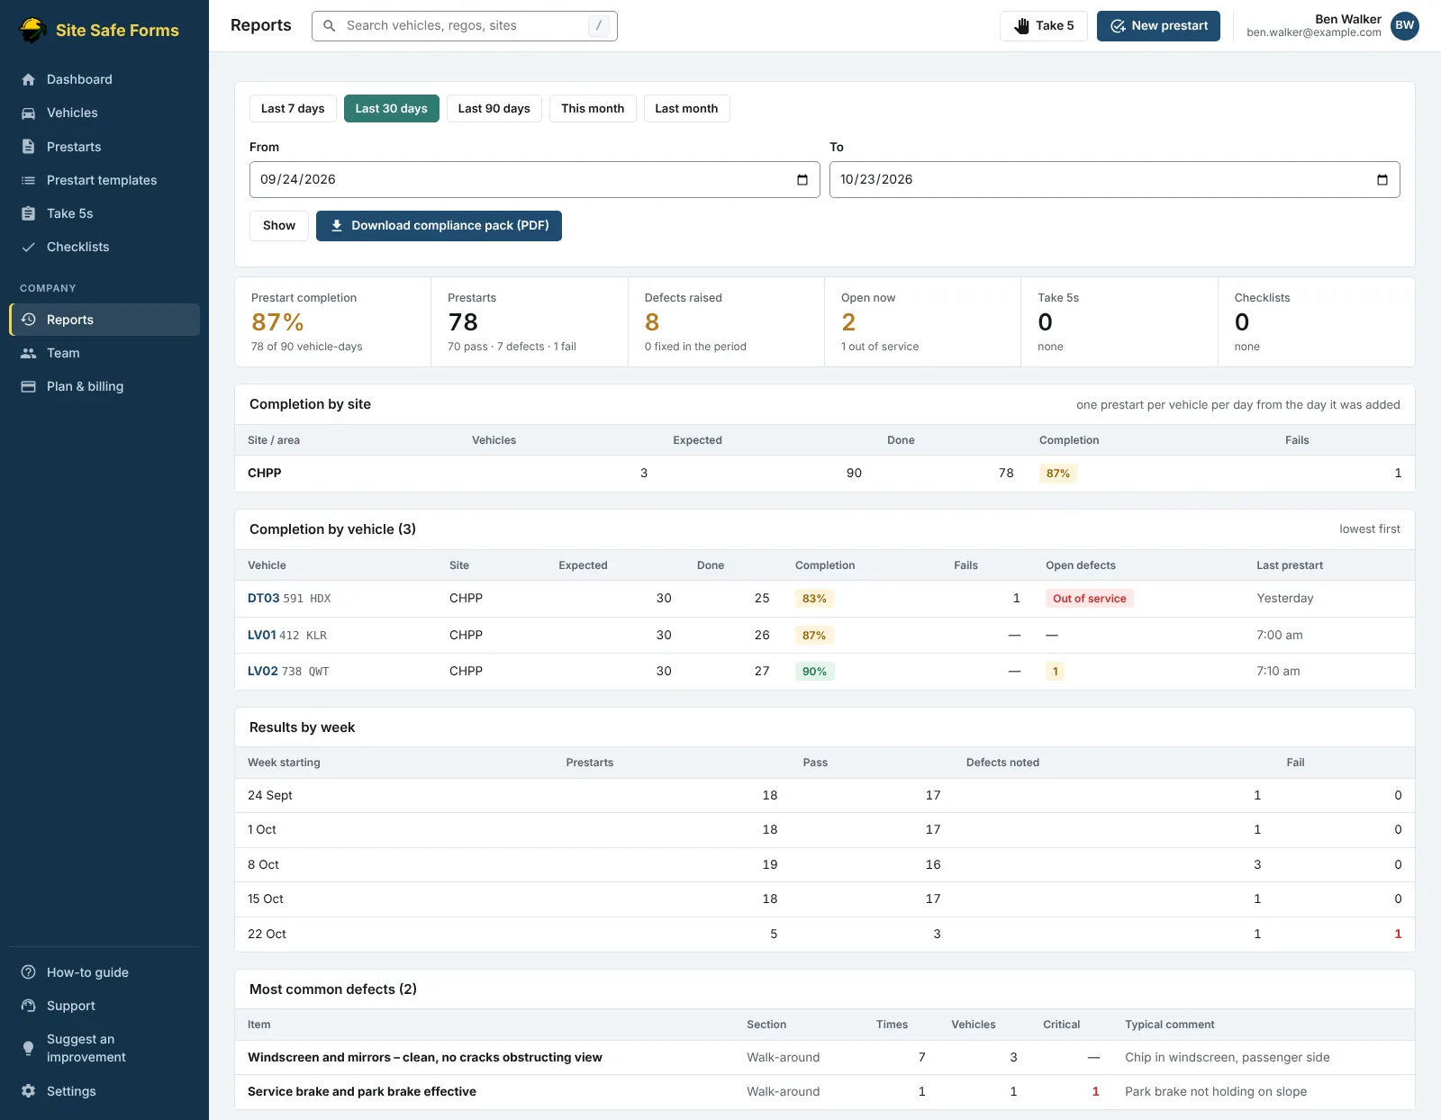Viewport: 1441px width, 1120px height.
Task: Click the Prestarts document icon
Action: point(29,147)
